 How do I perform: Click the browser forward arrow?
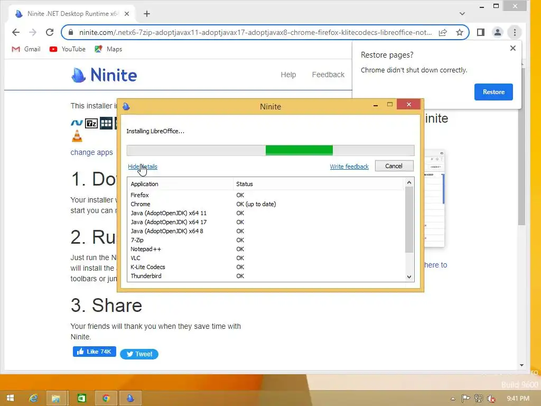(x=33, y=32)
